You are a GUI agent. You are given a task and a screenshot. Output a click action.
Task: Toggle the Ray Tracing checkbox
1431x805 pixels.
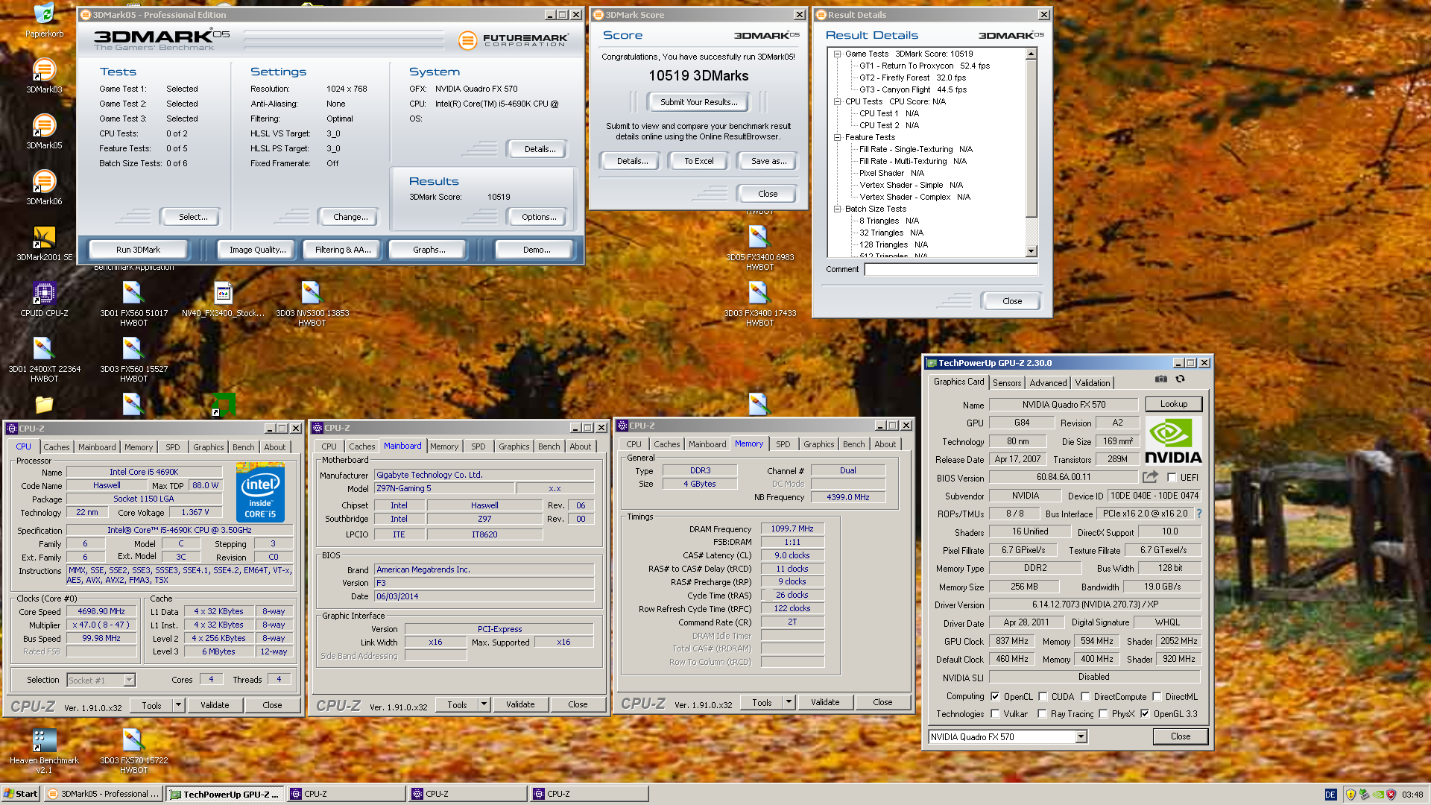[1042, 714]
